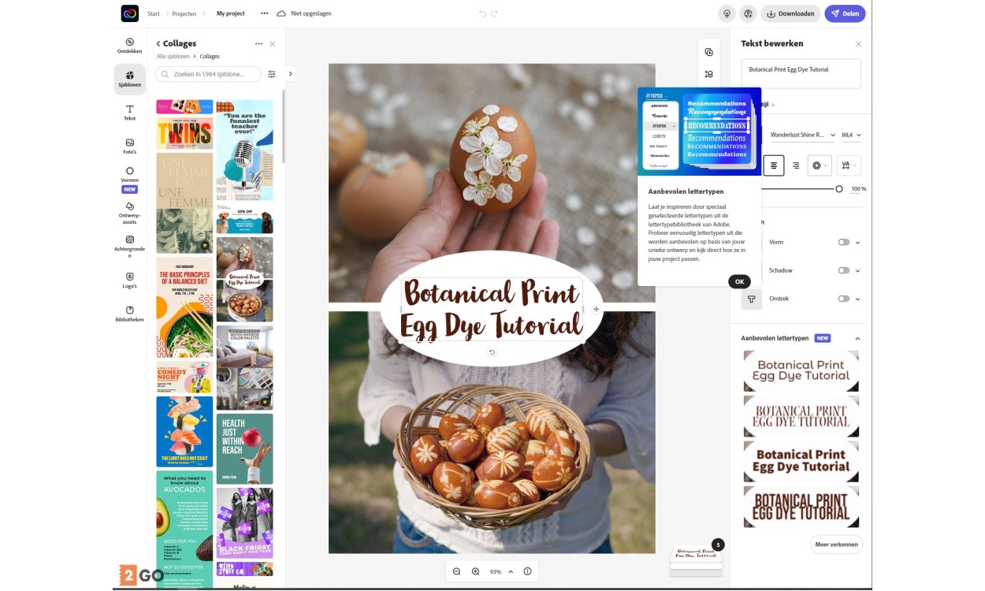Click the Projecten breadcrumb
Screen dimensions: 985x591
point(184,13)
